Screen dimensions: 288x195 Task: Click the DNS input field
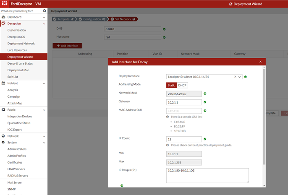[132, 29]
